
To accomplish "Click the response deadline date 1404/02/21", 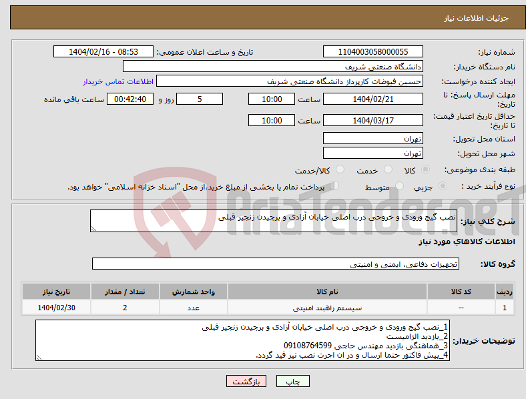I will point(372,99).
